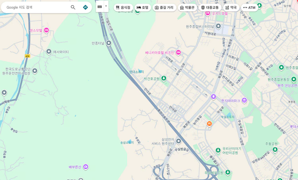Click the 삼성전자 서비스 원주센터 marker
This screenshot has width=298, height=180.
(179, 141)
